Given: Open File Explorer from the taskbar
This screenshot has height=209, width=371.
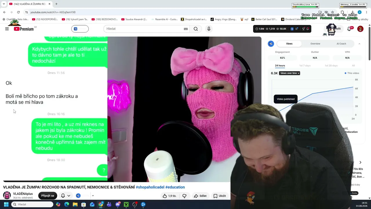Looking at the screenshot, I should pyautogui.click(x=75, y=204).
